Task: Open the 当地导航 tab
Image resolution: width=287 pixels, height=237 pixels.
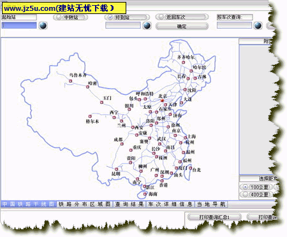Action: point(211,205)
